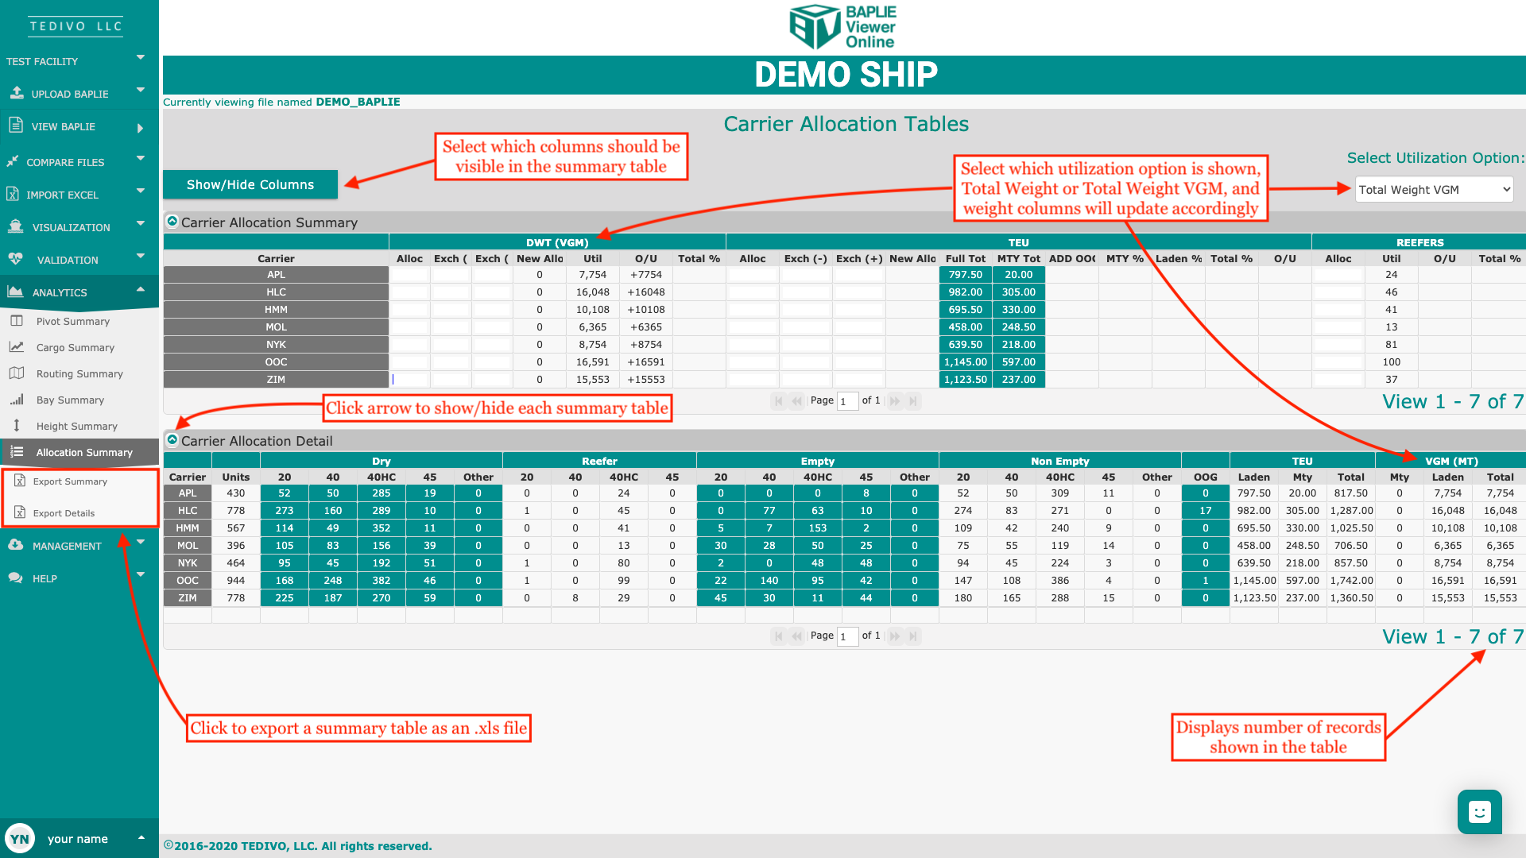The image size is (1526, 858).
Task: Click the ZIM DWT Alloc input cell
Action: [409, 380]
